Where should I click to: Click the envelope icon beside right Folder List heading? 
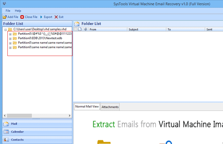[77, 24]
